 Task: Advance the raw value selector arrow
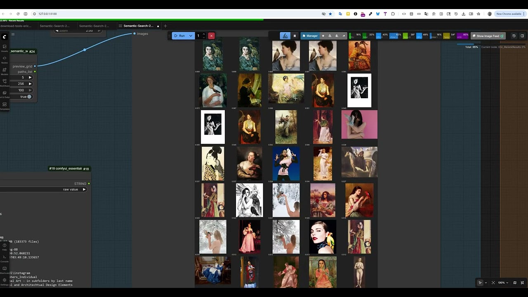point(84,189)
